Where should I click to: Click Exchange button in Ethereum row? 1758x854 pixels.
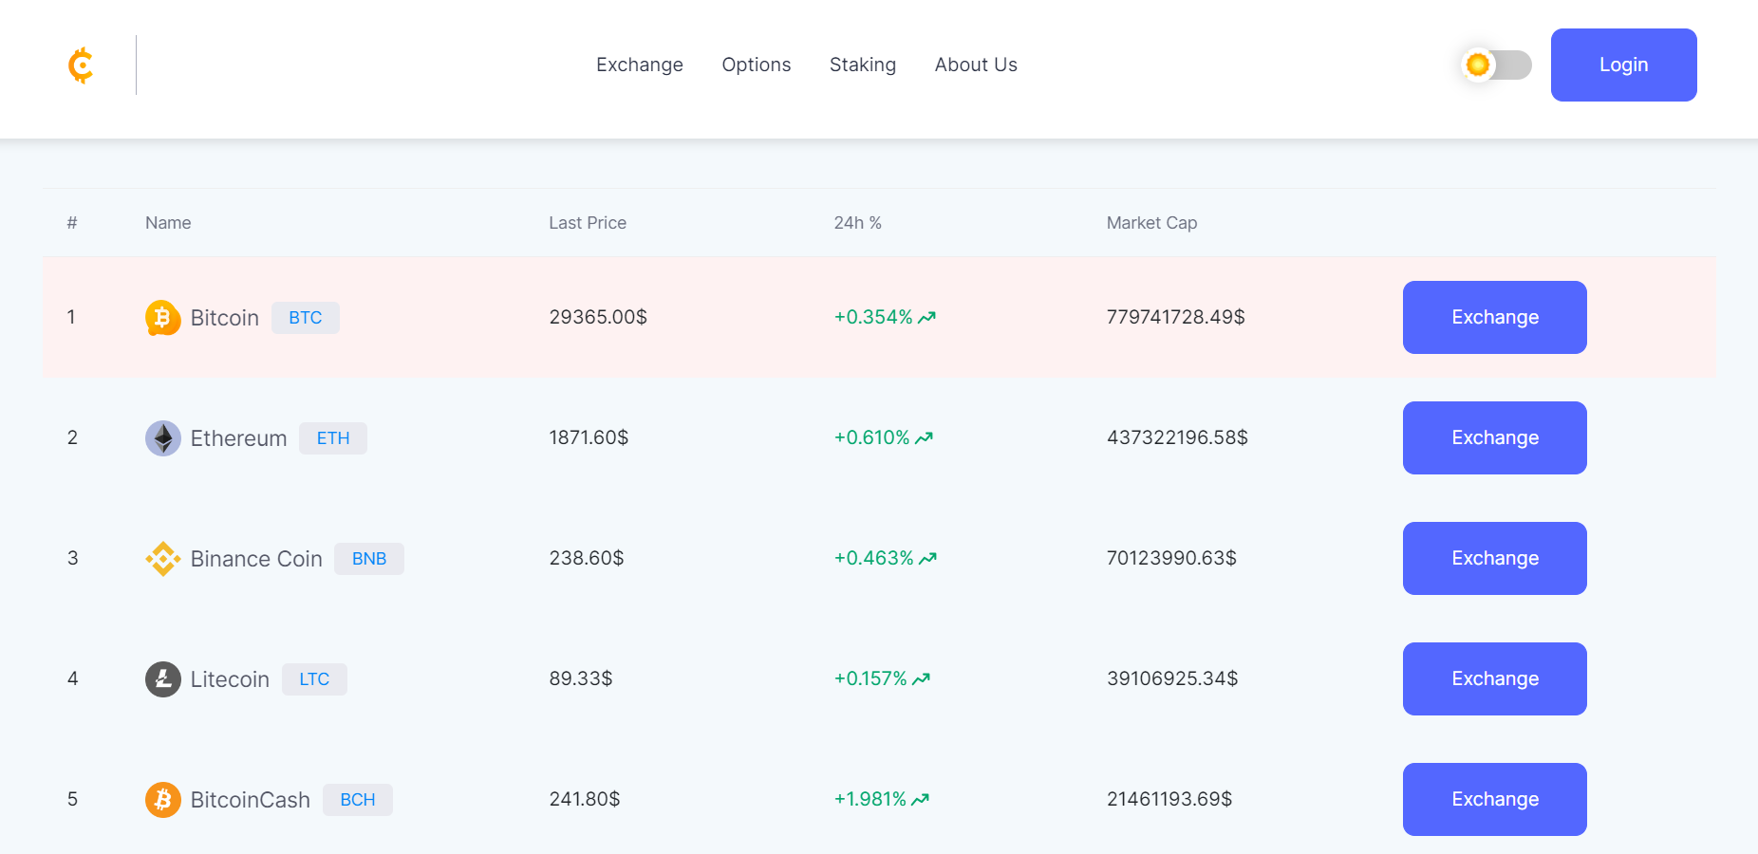coord(1495,437)
